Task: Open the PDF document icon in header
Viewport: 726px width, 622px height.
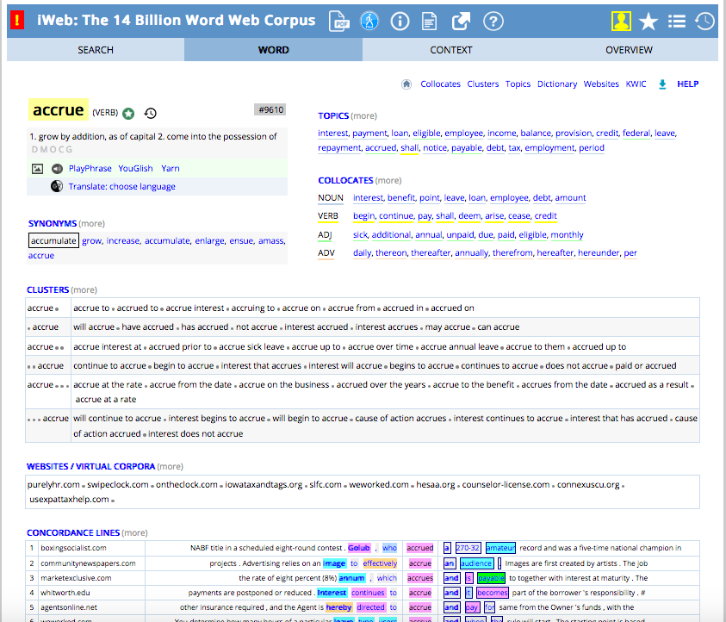Action: pos(339,21)
